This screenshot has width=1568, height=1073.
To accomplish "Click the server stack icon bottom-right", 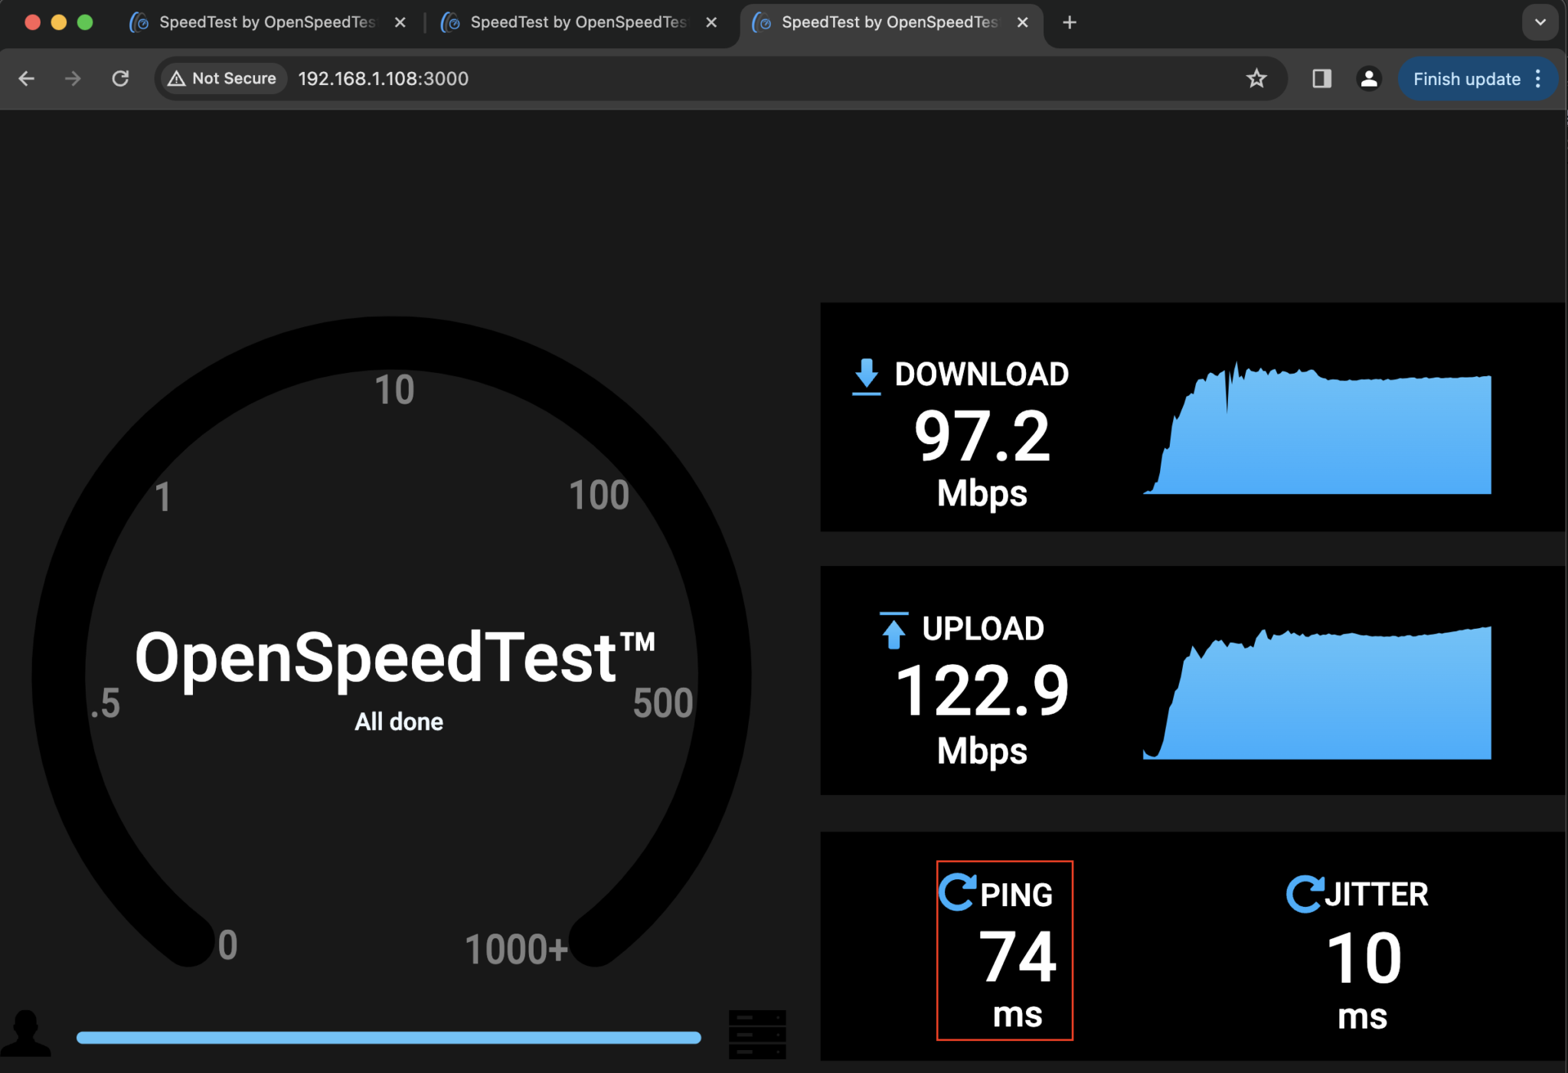I will (759, 1034).
